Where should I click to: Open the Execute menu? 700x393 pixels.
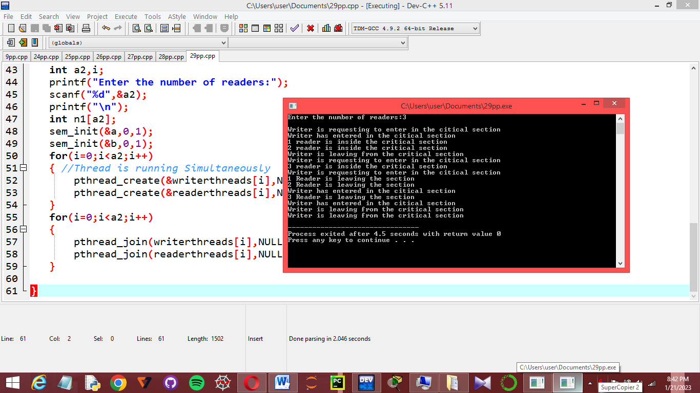tap(126, 16)
